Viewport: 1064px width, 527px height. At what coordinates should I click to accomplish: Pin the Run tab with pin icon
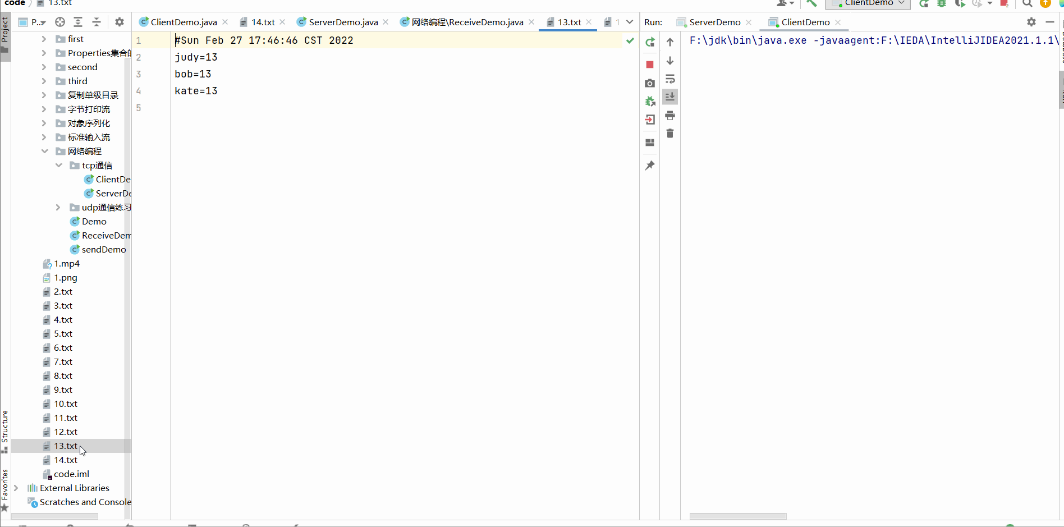coord(650,166)
